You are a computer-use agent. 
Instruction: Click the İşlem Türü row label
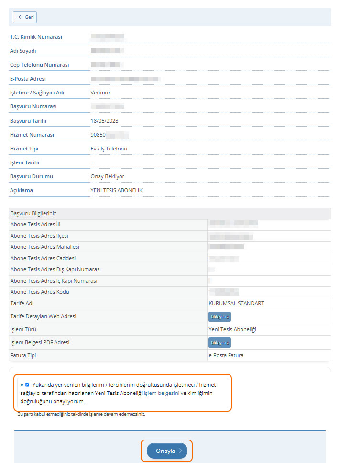23,329
